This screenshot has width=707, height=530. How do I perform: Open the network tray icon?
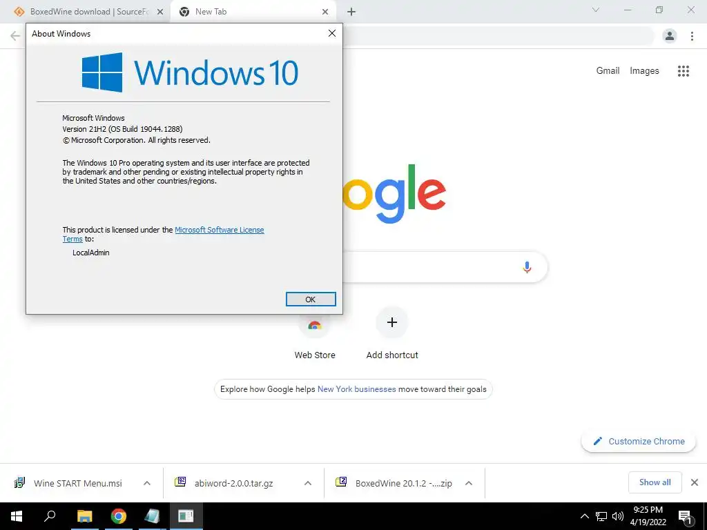click(601, 516)
